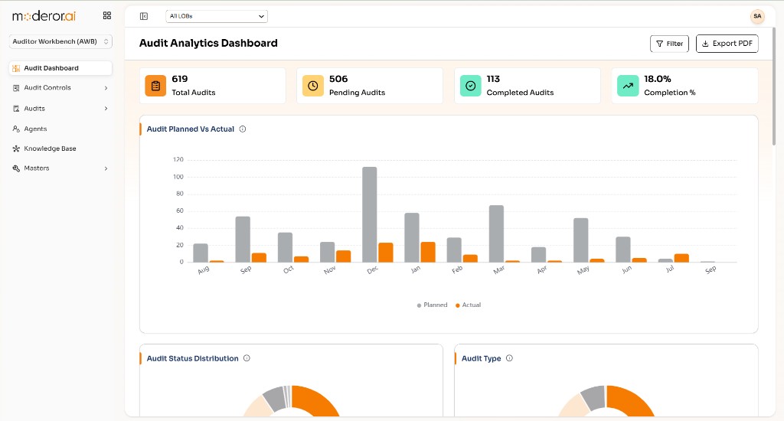
Task: Click the Audit Planned Vs Actual title
Action: [x=191, y=129]
